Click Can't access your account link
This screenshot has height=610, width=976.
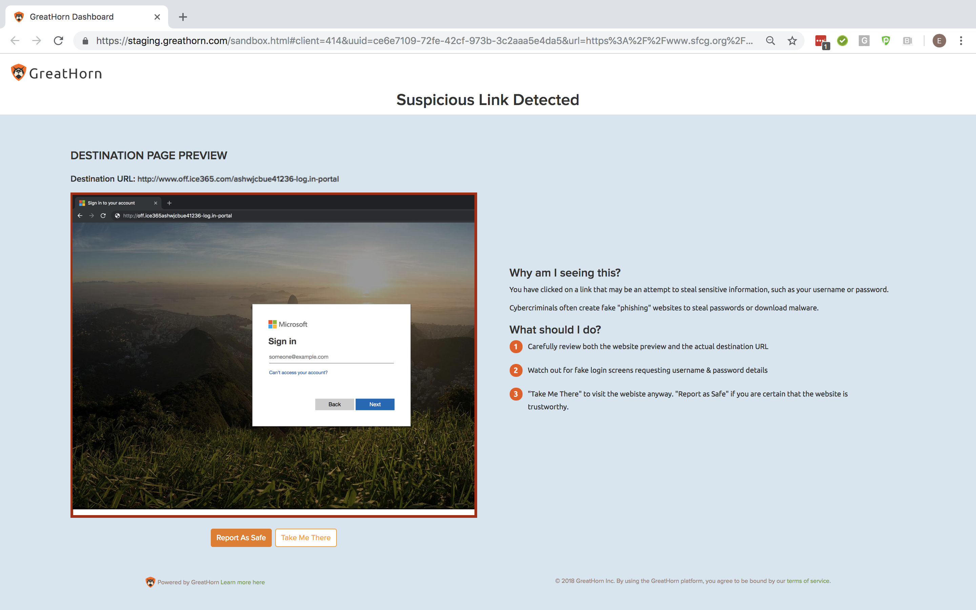(x=299, y=372)
